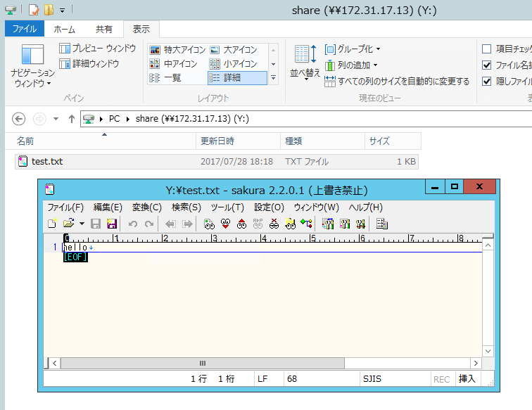Create a new file in sakura toolbar
This screenshot has height=410, width=532.
52,224
